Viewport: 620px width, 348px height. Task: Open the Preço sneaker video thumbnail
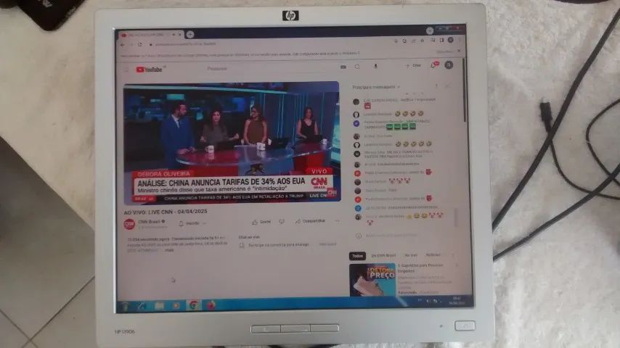(372, 280)
